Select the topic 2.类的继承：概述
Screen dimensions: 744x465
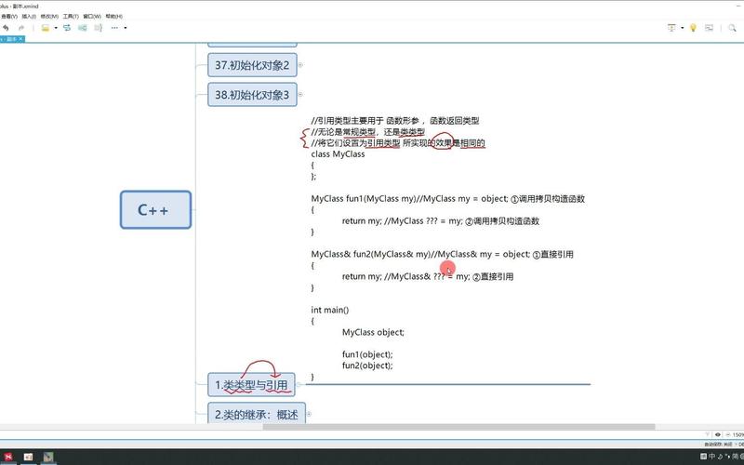[257, 414]
